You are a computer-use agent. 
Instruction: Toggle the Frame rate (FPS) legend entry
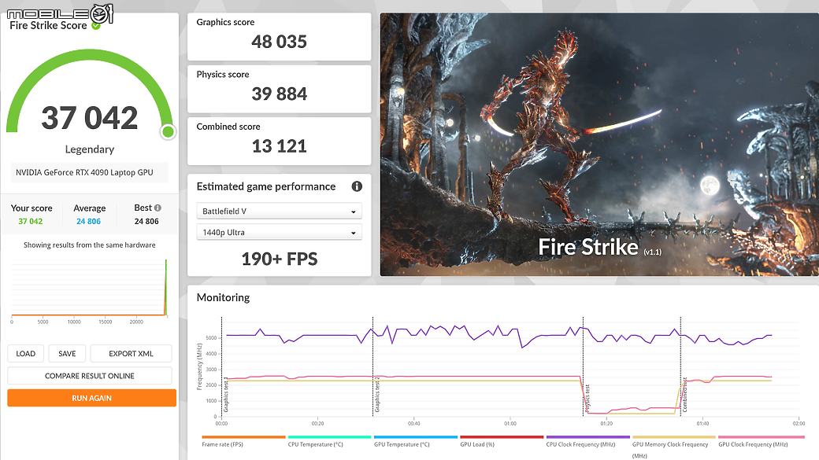[243, 441]
